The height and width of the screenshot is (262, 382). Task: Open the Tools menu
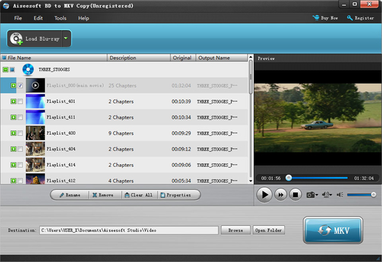pyautogui.click(x=60, y=18)
